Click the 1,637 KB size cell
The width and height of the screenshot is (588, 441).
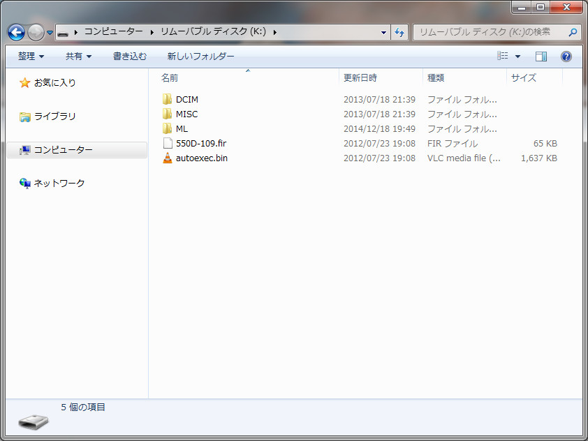[539, 158]
